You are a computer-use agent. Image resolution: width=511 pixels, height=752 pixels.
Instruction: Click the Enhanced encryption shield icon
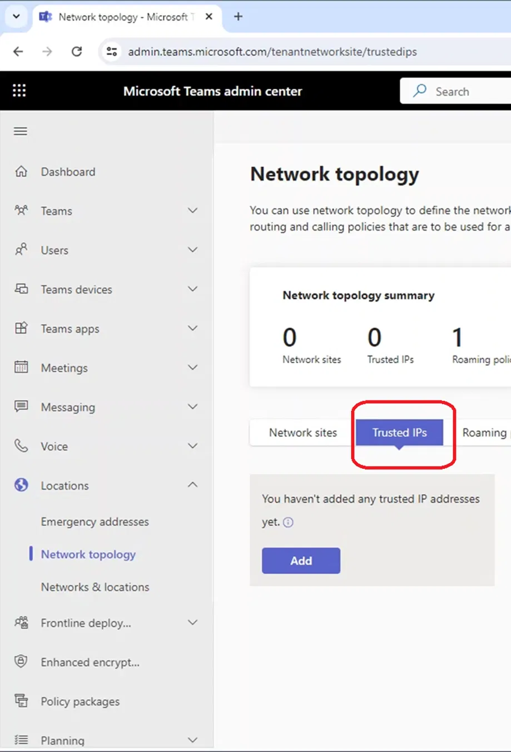pos(21,662)
